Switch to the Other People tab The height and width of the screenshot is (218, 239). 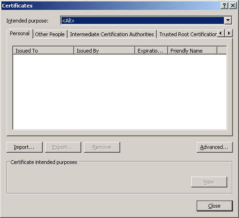[x=50, y=34]
